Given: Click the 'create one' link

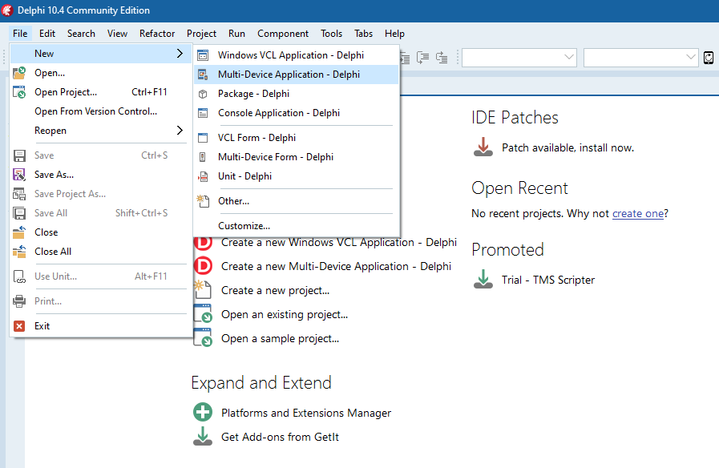Looking at the screenshot, I should [x=638, y=214].
